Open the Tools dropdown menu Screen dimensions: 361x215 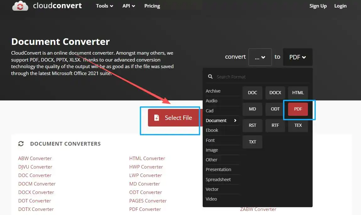[x=105, y=6]
